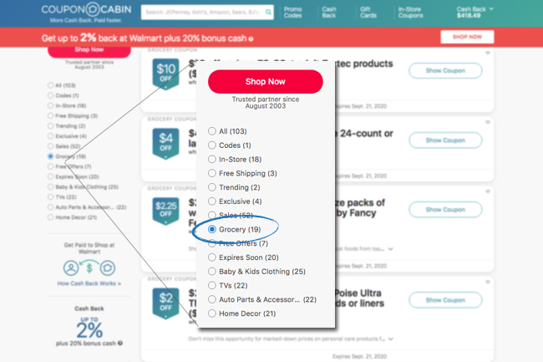Select the 'In-Store (18)' radio in the blurred sidebar
Viewport: 543px width, 362px height.
pyautogui.click(x=51, y=105)
